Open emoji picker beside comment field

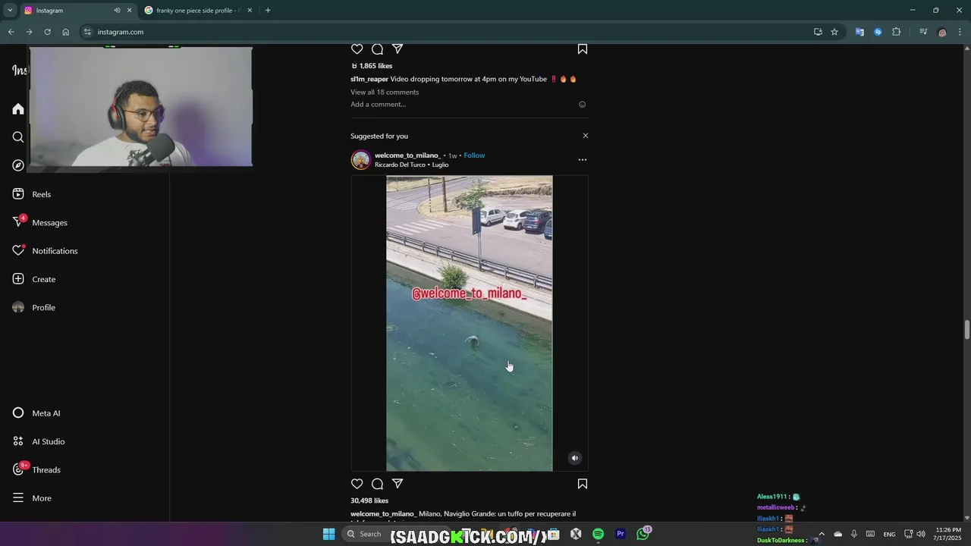[x=583, y=105]
